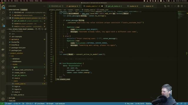Open editor more actions ellipsis
The image size is (188, 105).
pyautogui.click(x=185, y=6)
